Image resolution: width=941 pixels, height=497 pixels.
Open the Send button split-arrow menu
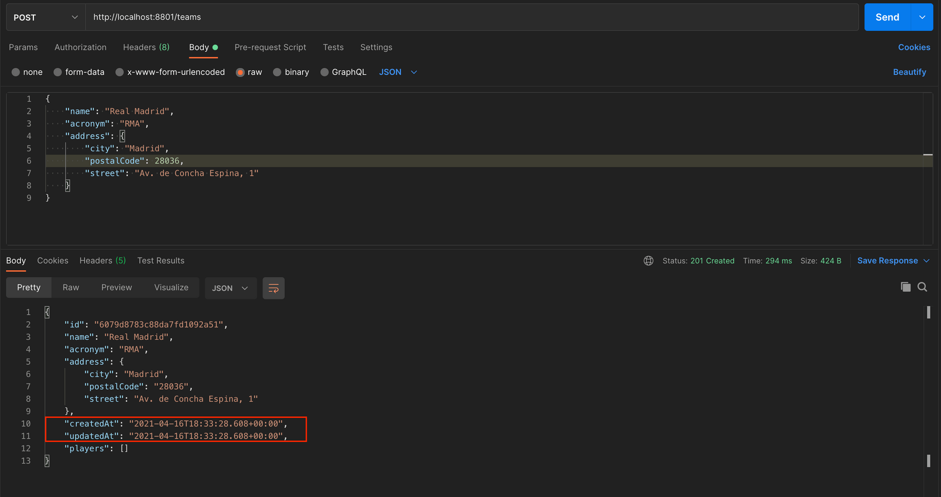922,17
